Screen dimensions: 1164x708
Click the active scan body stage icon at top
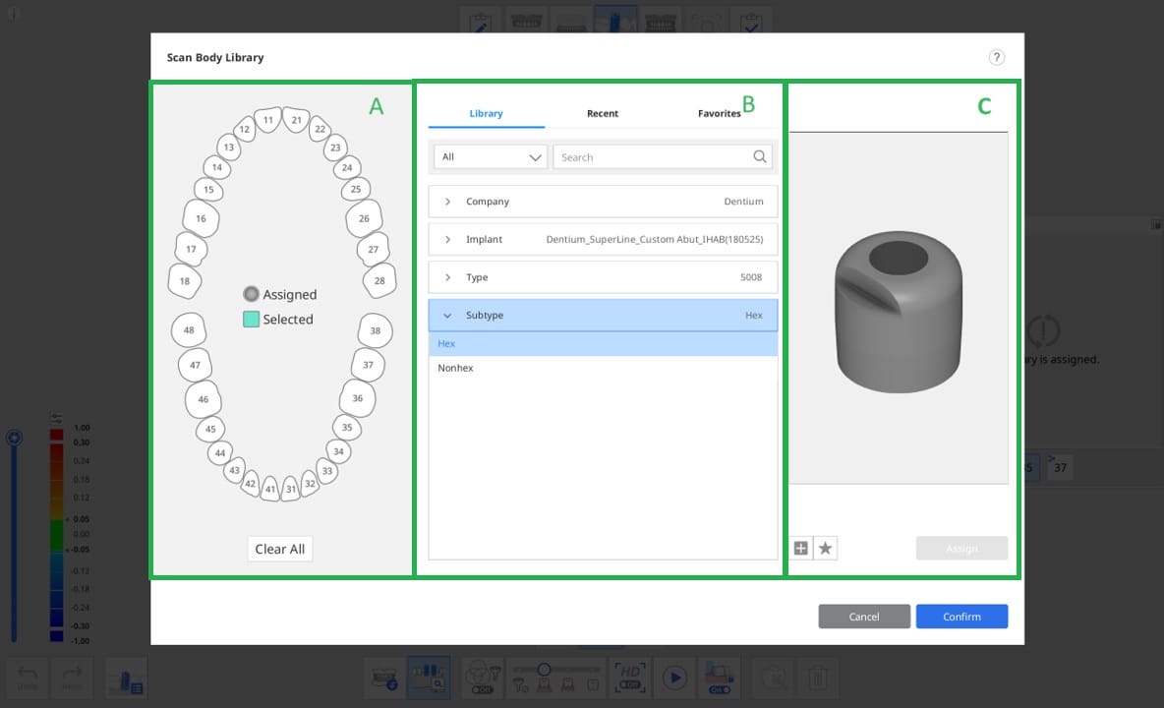[615, 20]
